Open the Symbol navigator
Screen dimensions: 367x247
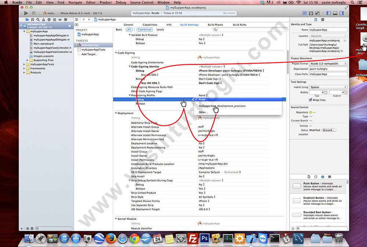[33, 20]
